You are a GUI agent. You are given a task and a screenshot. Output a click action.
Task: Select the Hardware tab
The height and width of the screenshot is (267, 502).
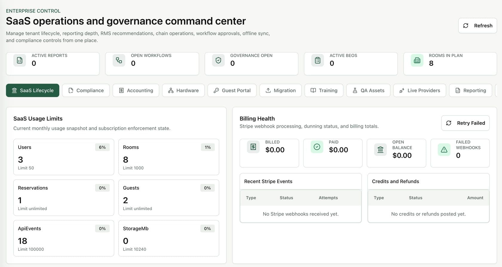click(x=183, y=90)
